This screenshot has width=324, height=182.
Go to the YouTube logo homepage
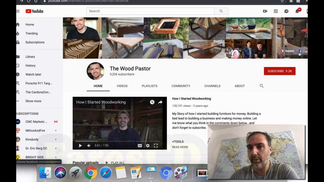coord(34,11)
